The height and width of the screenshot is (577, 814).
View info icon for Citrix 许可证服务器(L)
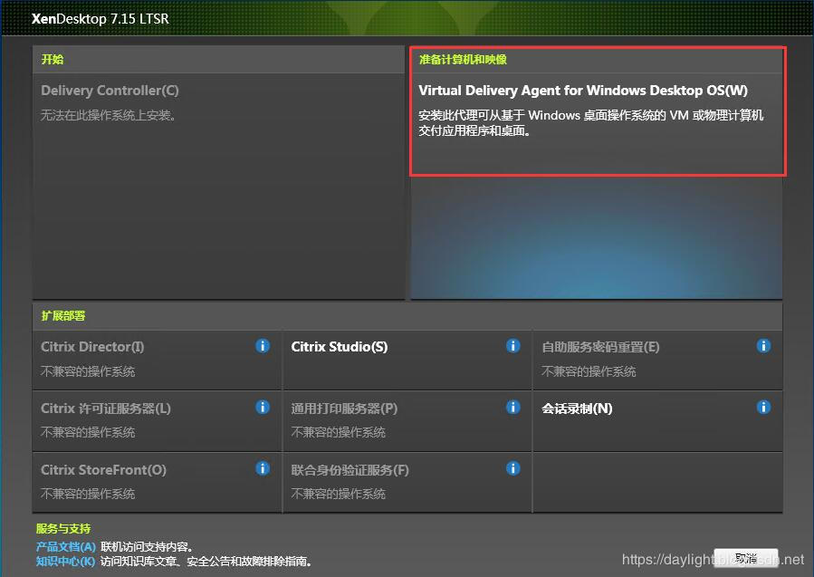pyautogui.click(x=263, y=408)
